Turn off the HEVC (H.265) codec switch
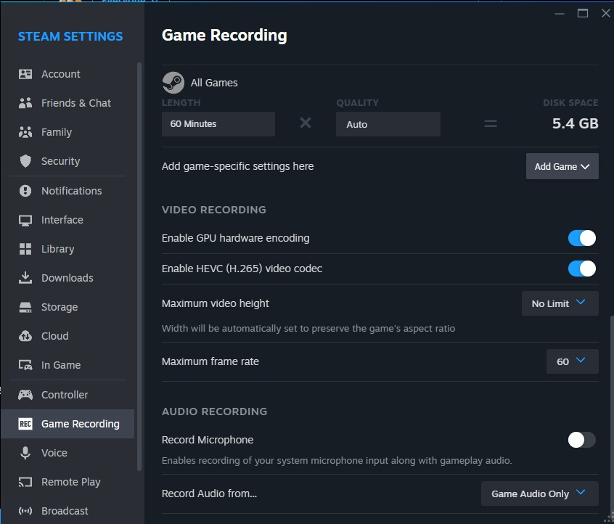 click(x=582, y=269)
